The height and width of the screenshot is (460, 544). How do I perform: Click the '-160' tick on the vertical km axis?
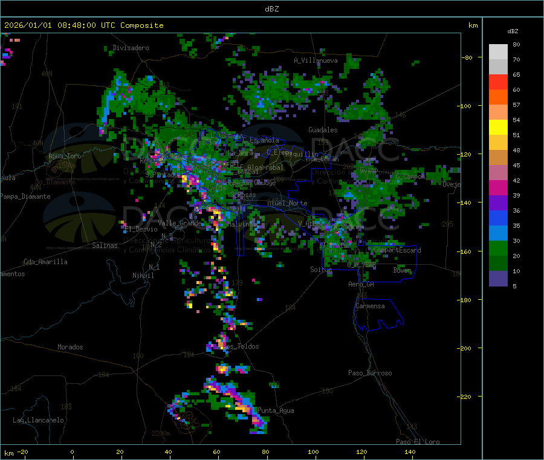click(x=464, y=251)
